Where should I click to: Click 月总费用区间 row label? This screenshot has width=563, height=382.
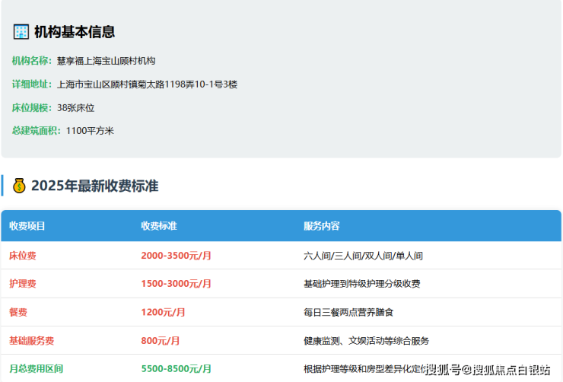36,368
